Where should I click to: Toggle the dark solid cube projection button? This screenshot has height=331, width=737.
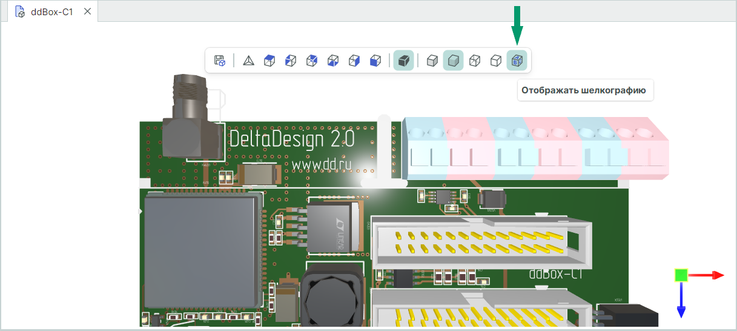click(403, 61)
